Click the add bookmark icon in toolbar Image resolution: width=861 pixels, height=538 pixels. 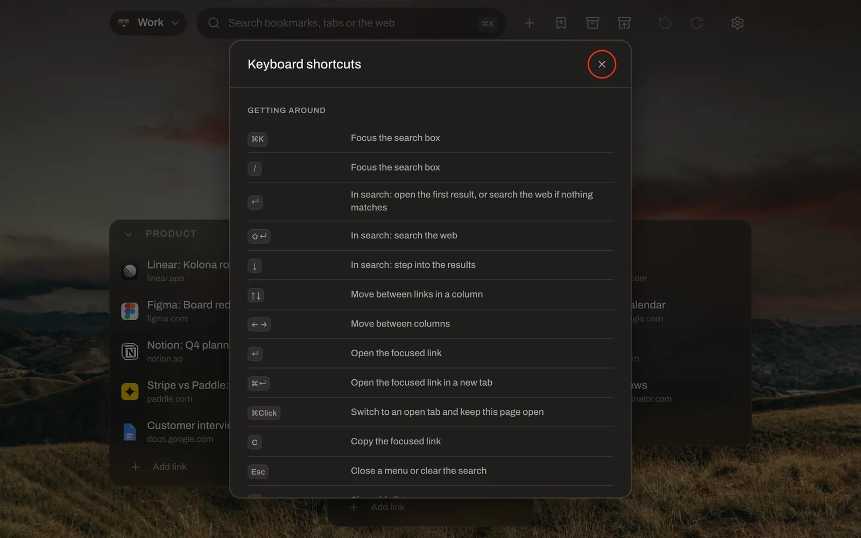tap(561, 23)
